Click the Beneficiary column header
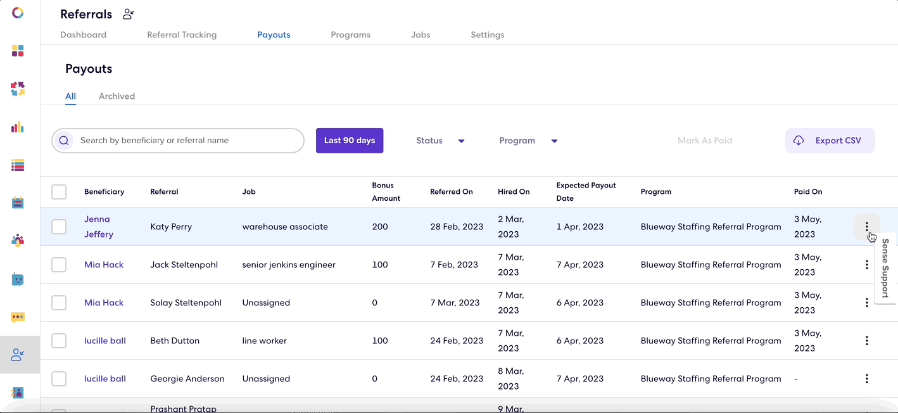This screenshot has height=413, width=898. click(x=104, y=192)
